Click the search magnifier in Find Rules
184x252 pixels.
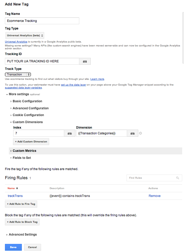178,178
